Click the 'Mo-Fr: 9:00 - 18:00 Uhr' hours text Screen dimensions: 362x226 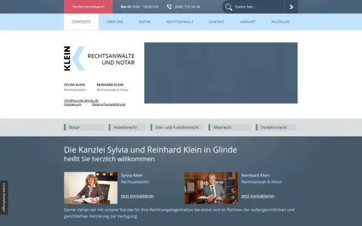point(140,7)
